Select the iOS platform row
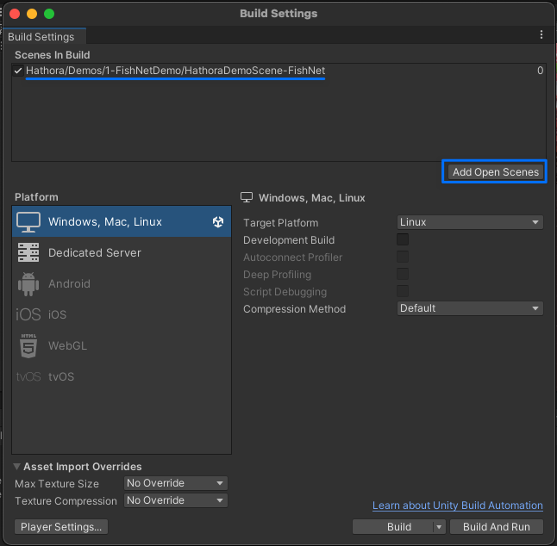This screenshot has width=557, height=546. [122, 314]
